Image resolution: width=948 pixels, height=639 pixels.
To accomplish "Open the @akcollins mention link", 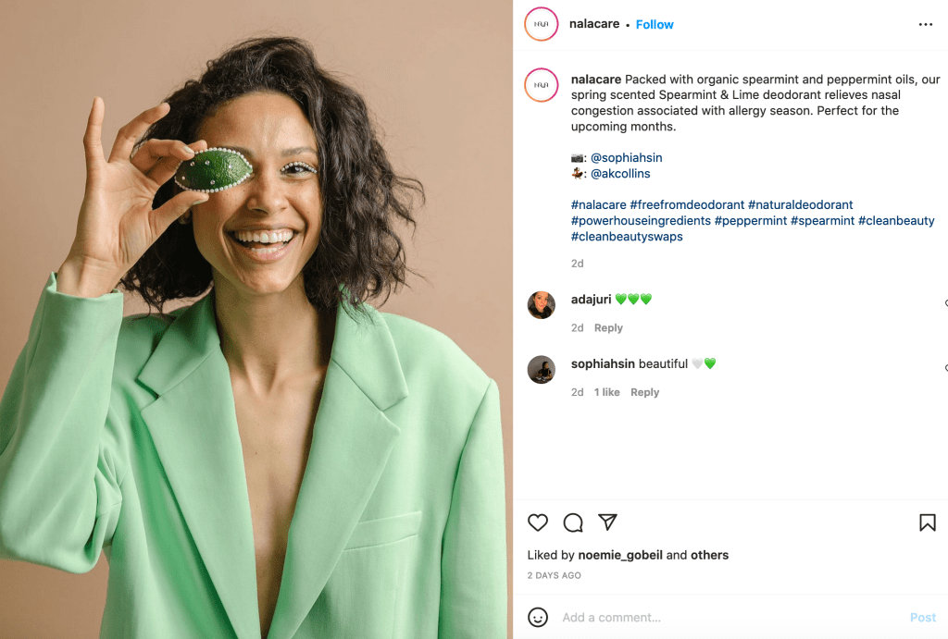I will (x=620, y=174).
